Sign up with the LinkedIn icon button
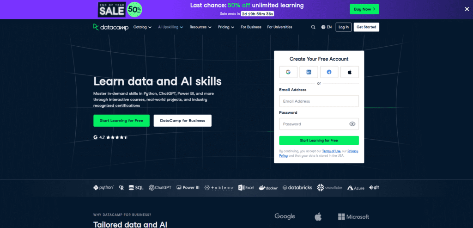Image resolution: width=473 pixels, height=228 pixels. [309, 72]
